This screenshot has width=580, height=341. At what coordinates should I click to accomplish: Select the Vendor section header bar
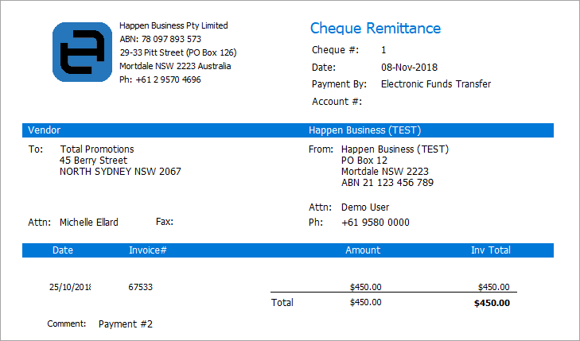44,130
